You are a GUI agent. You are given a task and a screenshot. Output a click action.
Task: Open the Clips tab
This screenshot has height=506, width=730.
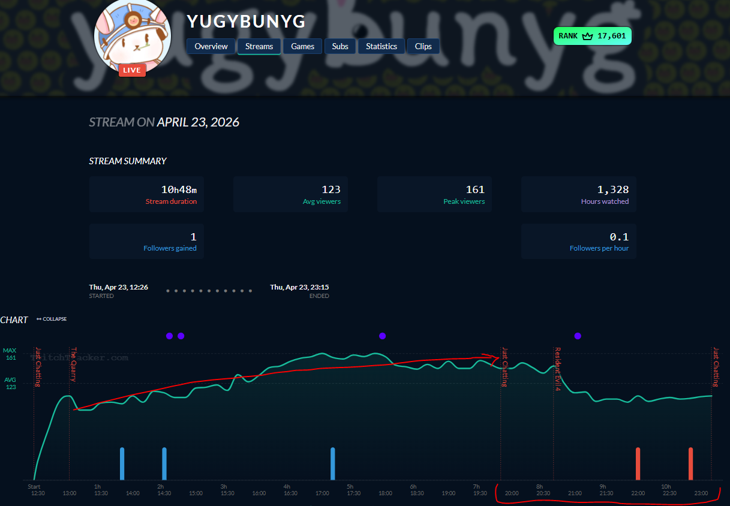point(423,46)
